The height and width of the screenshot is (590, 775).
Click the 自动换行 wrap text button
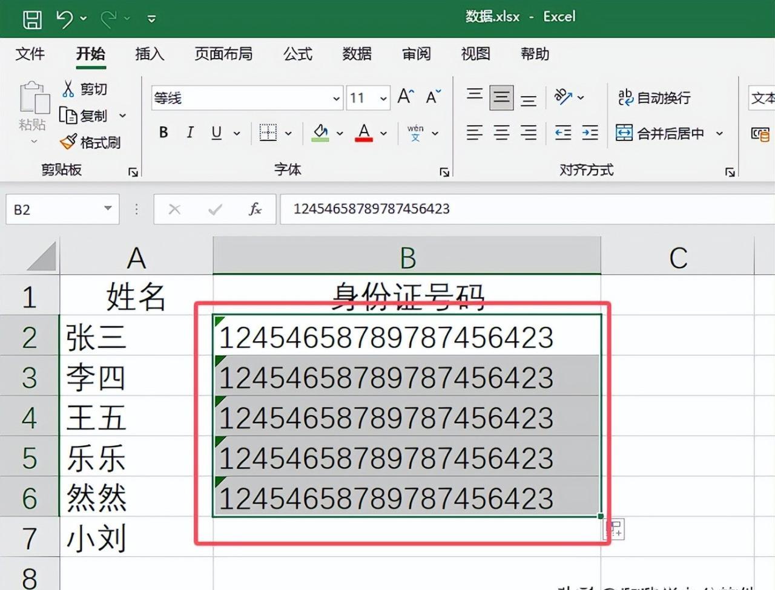click(x=654, y=97)
